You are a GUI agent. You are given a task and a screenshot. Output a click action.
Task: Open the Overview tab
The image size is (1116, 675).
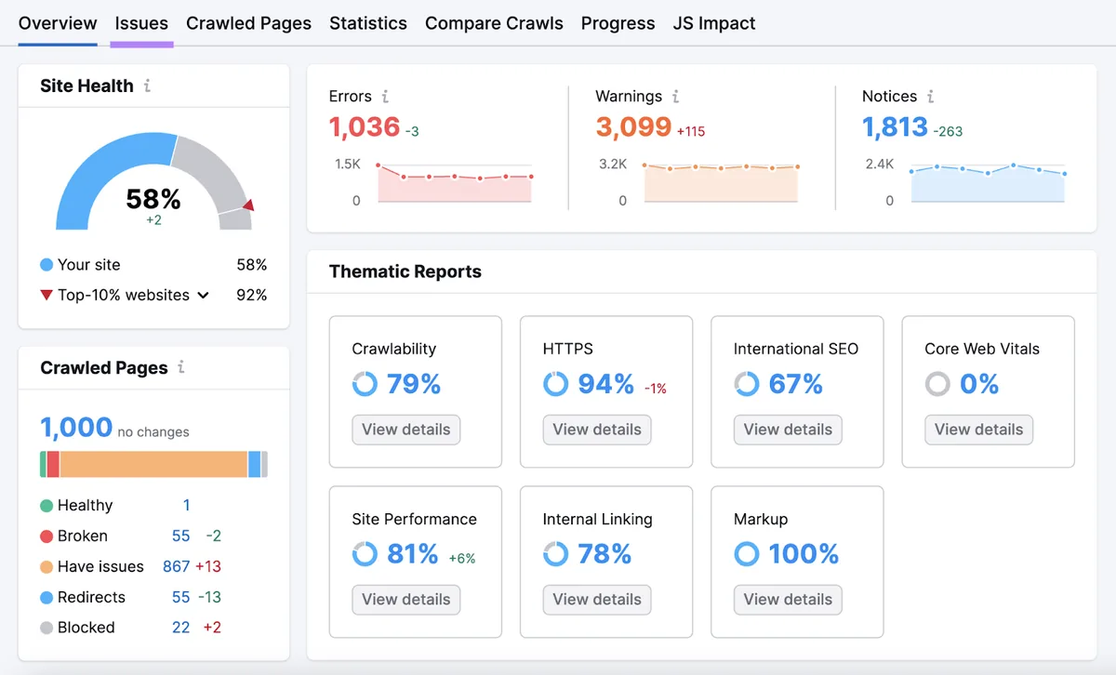point(58,23)
